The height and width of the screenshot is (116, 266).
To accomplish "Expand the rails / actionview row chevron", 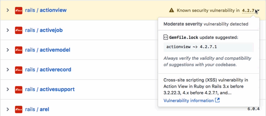I will [7, 10].
